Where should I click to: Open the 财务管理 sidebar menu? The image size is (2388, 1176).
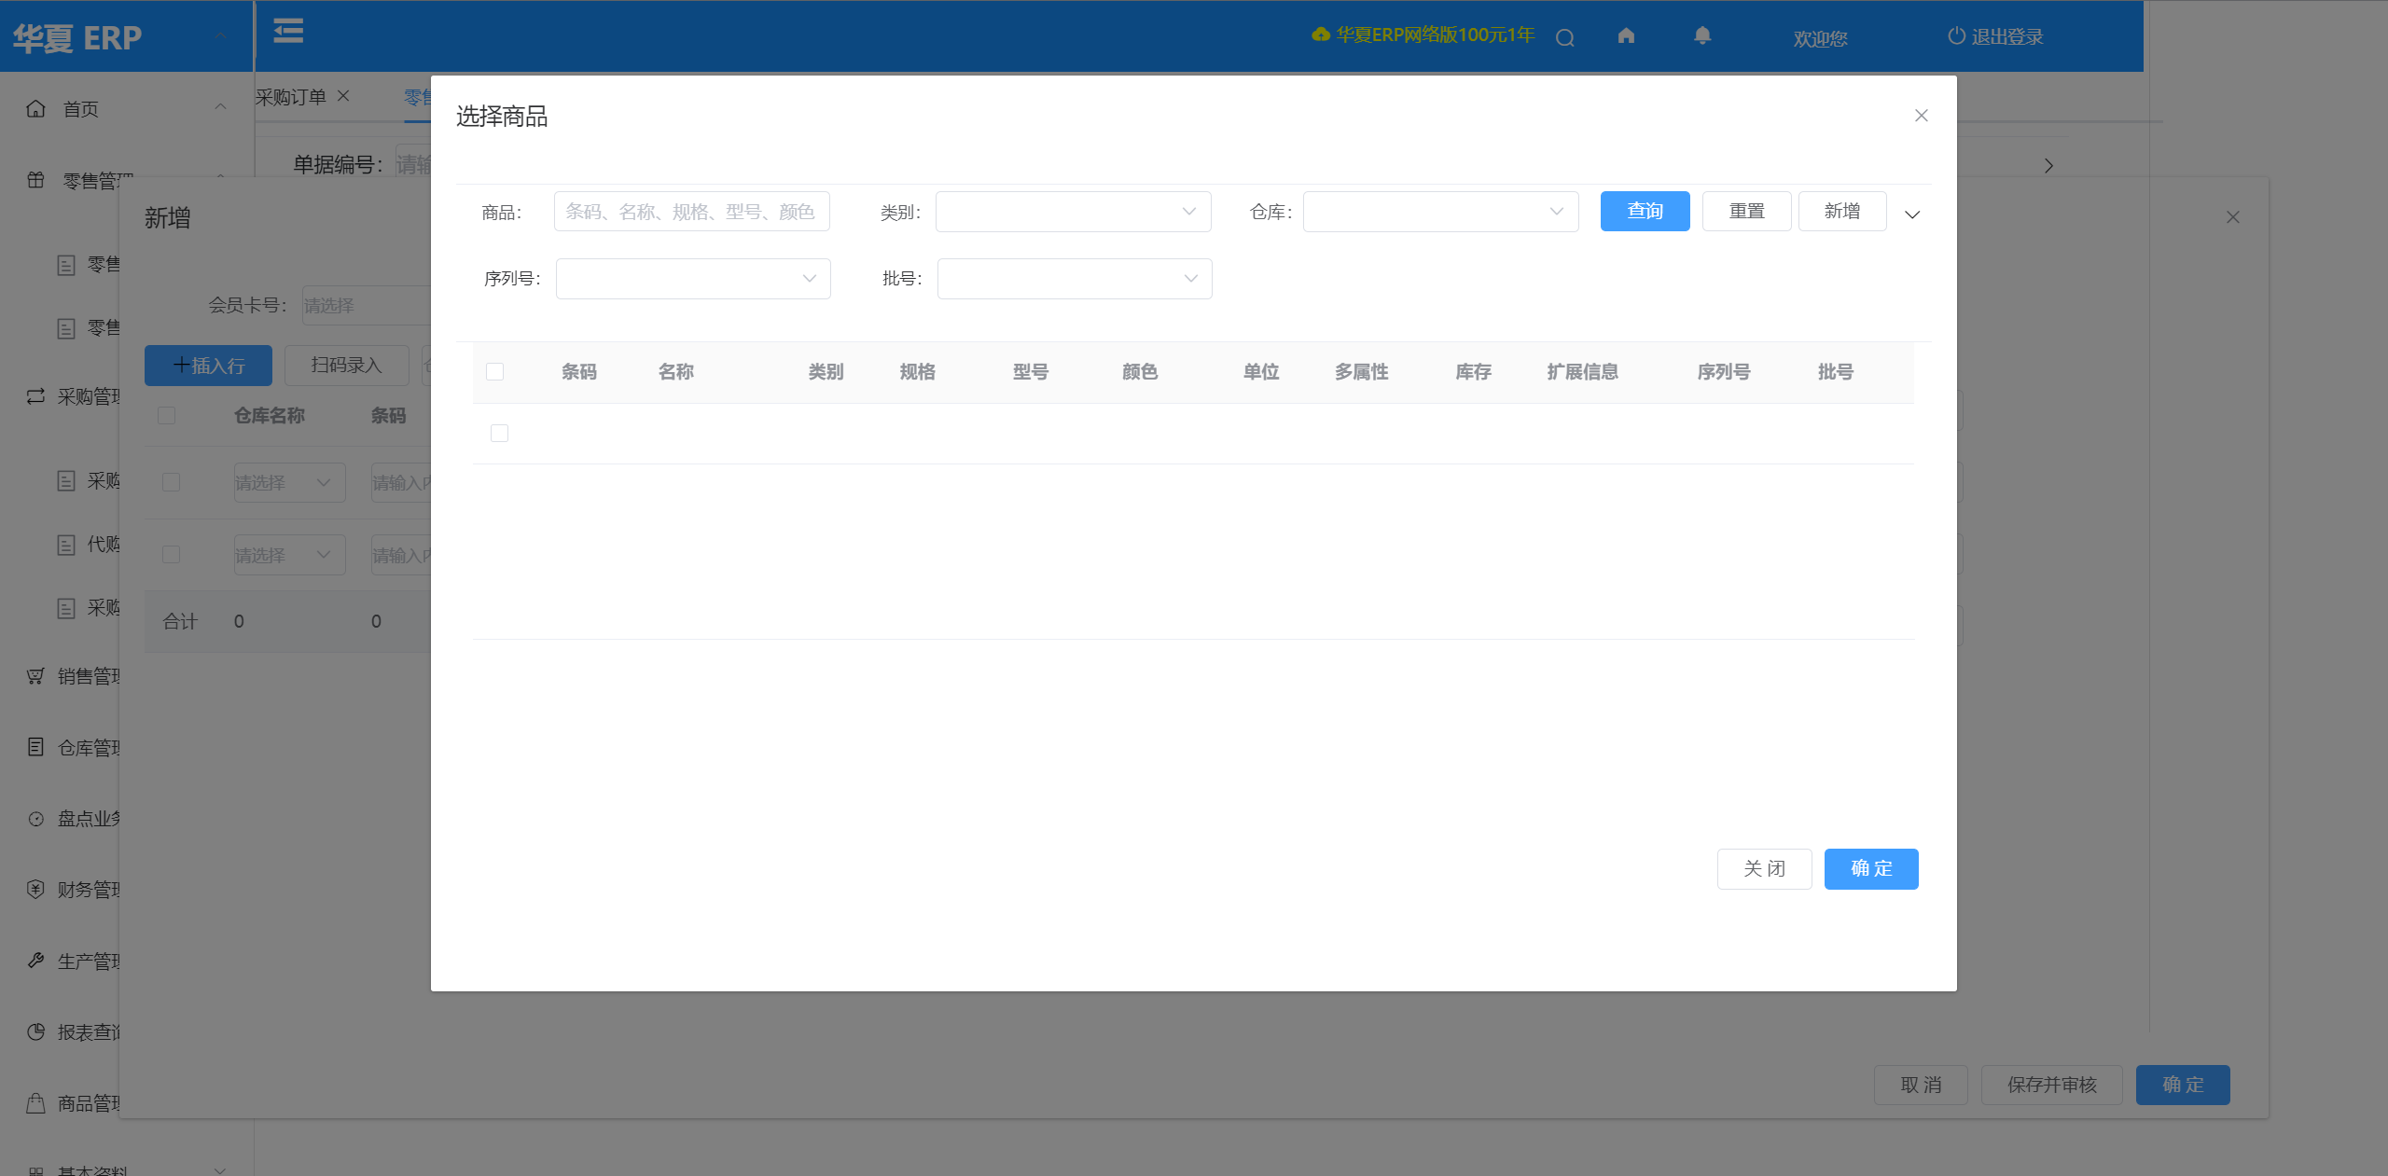tap(90, 890)
